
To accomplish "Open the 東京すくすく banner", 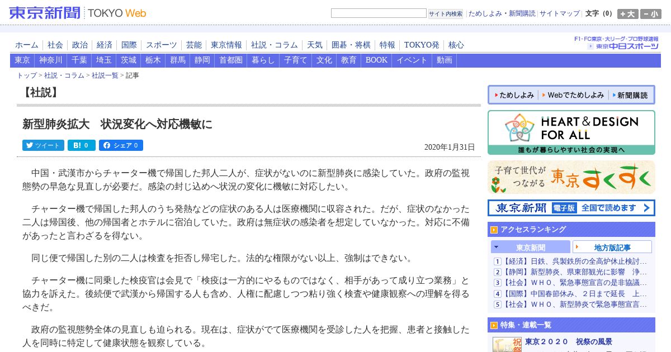I will click(x=571, y=177).
